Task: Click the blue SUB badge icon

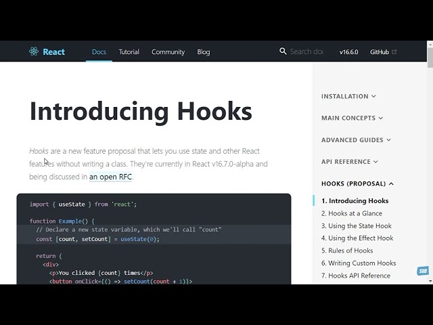Action: [423, 271]
